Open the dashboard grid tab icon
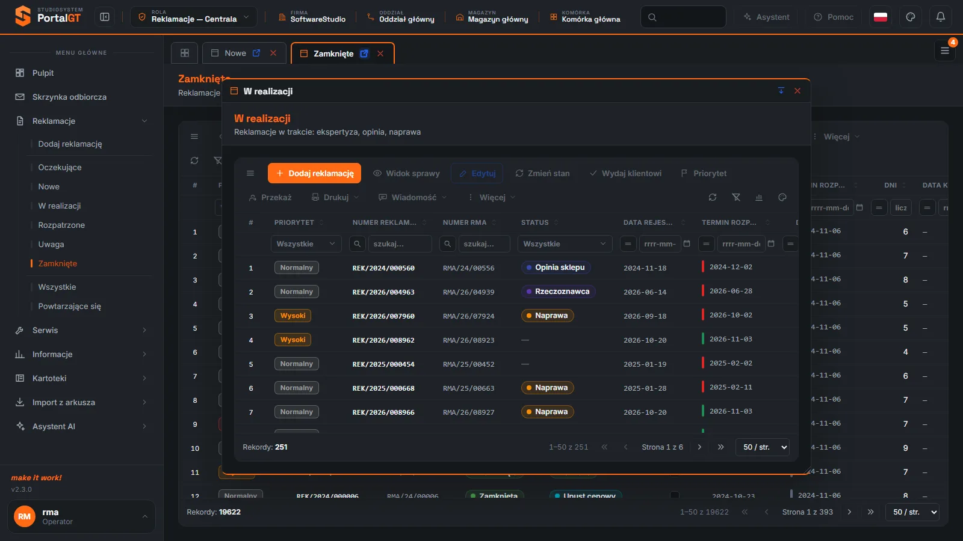 185,53
